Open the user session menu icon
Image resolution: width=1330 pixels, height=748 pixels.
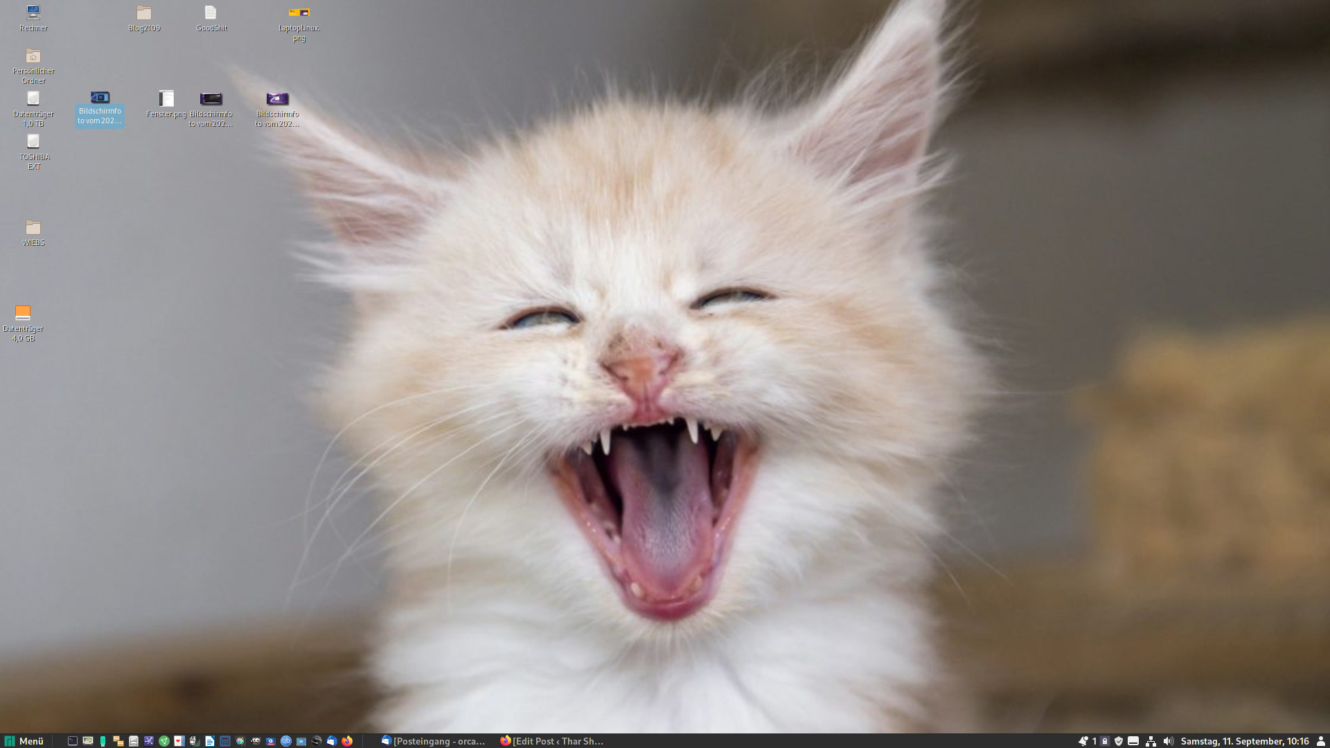pos(1321,741)
